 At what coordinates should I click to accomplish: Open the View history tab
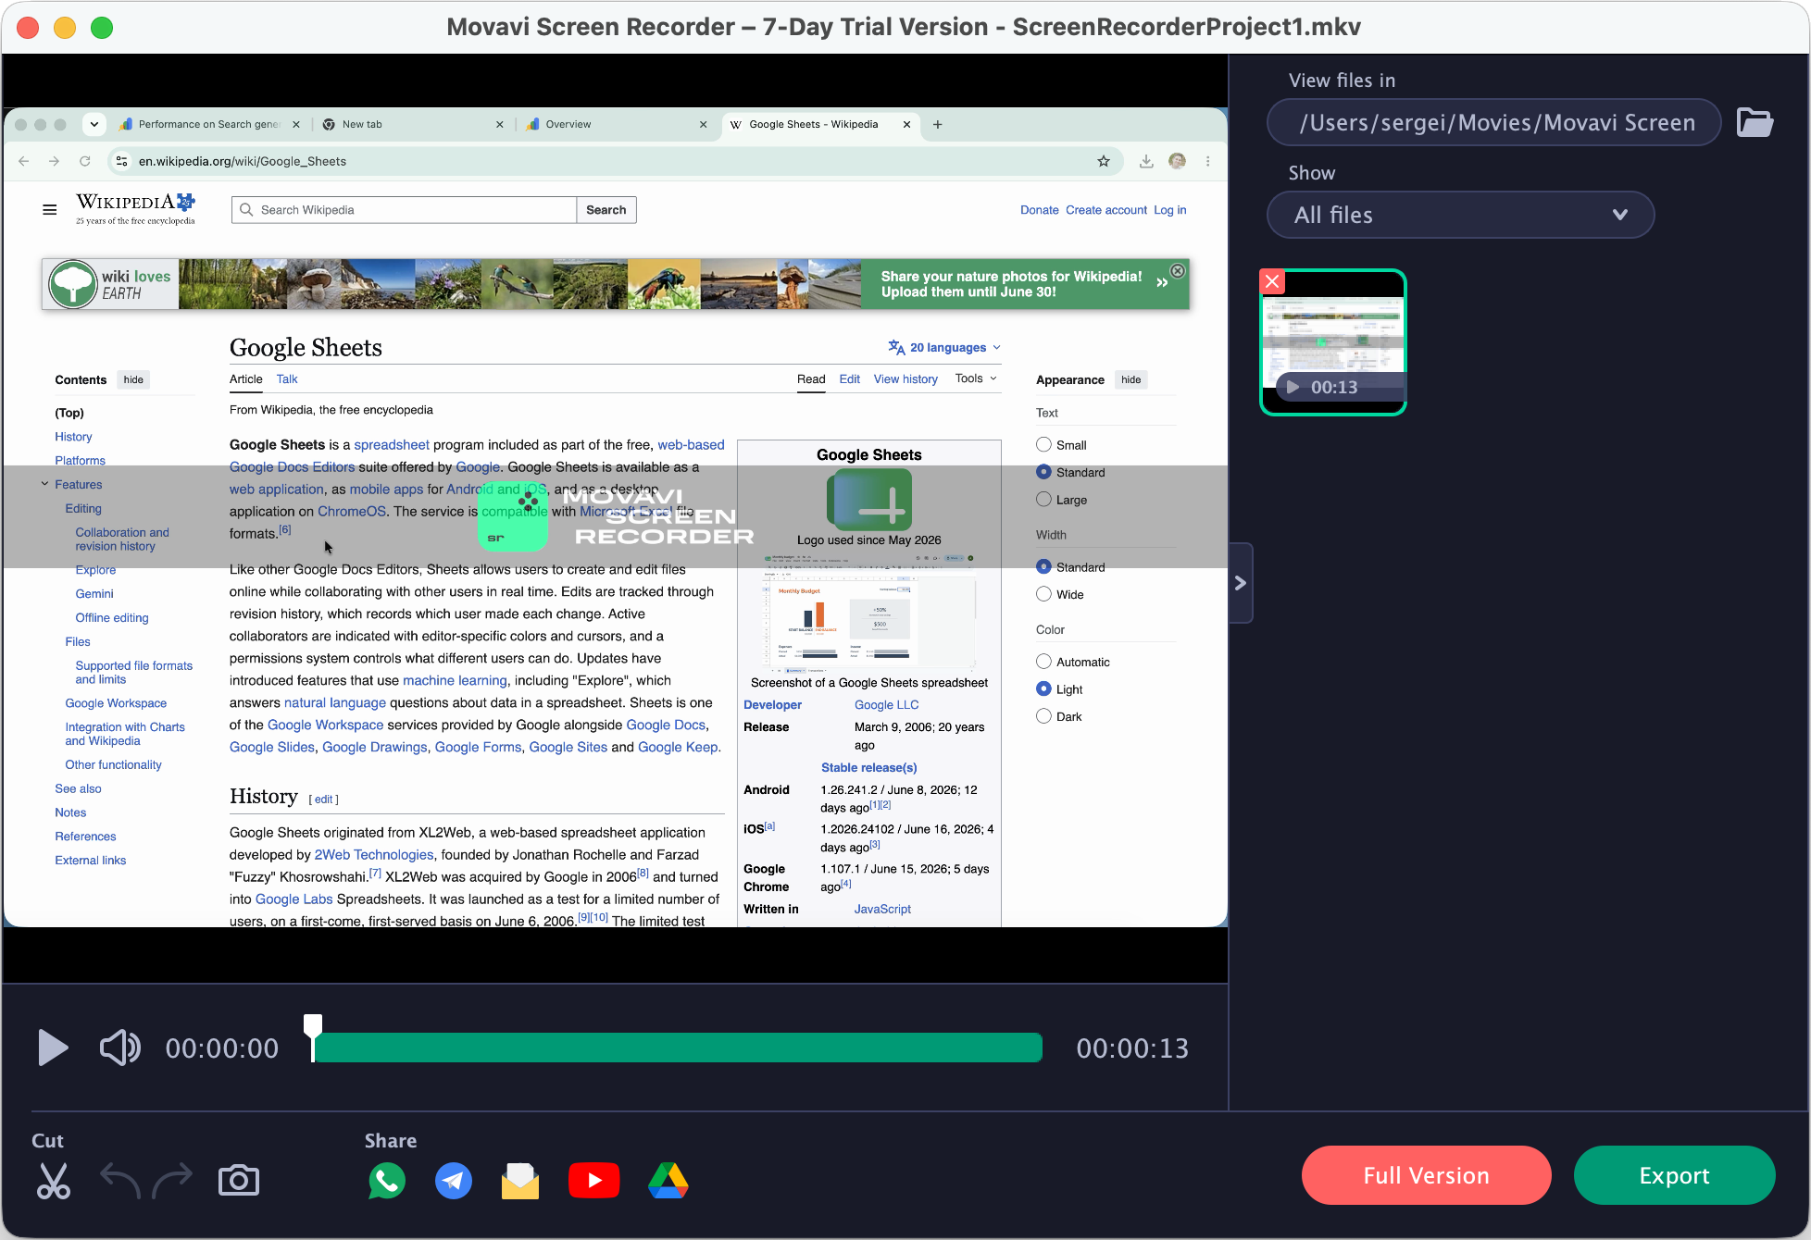[x=905, y=378]
